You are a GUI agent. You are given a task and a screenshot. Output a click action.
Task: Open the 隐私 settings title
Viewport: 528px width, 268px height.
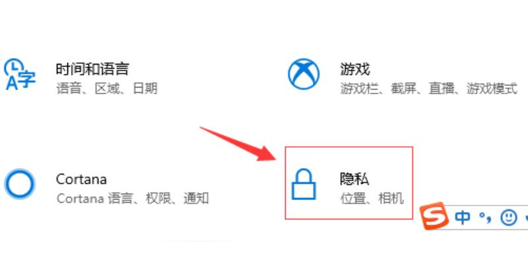[x=354, y=179]
